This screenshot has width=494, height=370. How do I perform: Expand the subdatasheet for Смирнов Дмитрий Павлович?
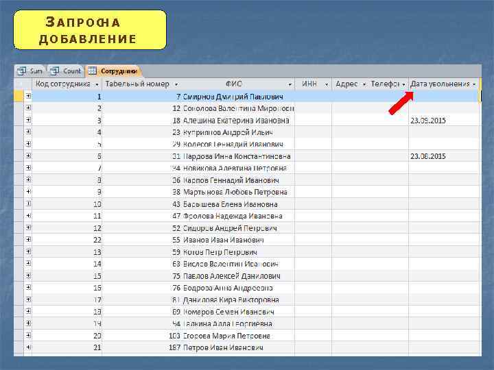click(28, 96)
